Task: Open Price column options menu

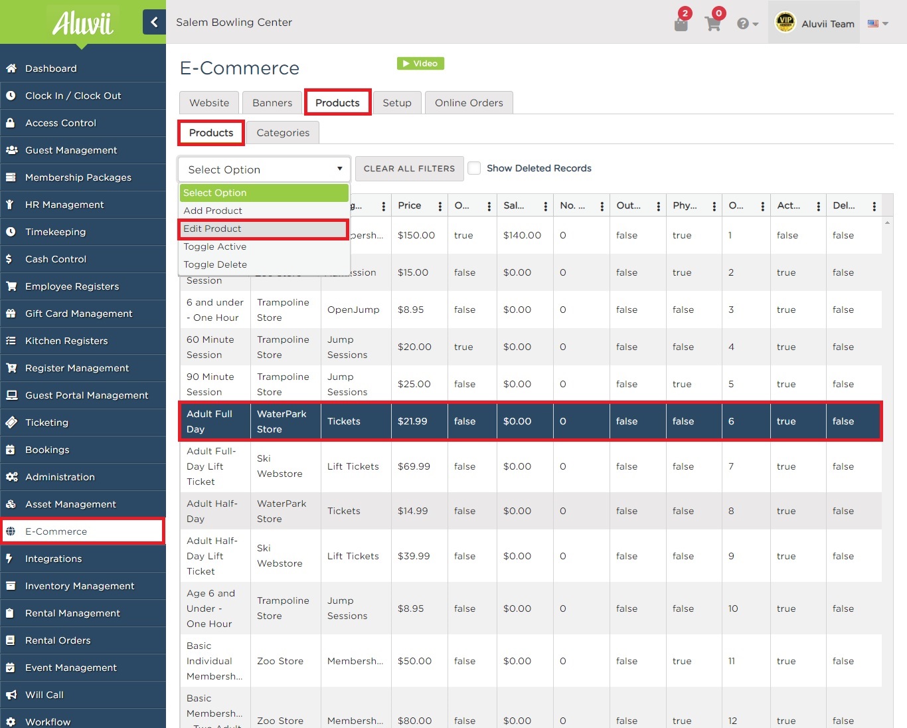Action: point(440,207)
